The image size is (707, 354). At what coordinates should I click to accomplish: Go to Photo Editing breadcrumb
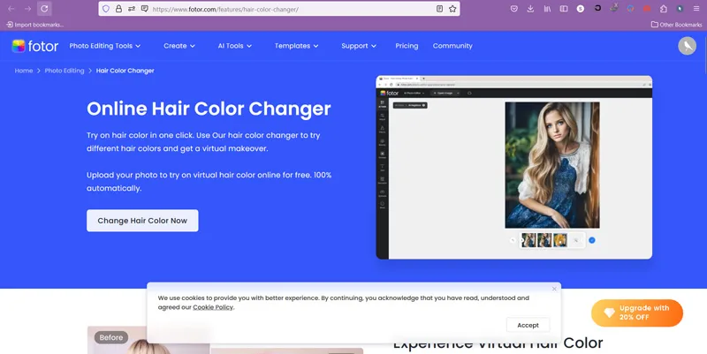click(65, 71)
